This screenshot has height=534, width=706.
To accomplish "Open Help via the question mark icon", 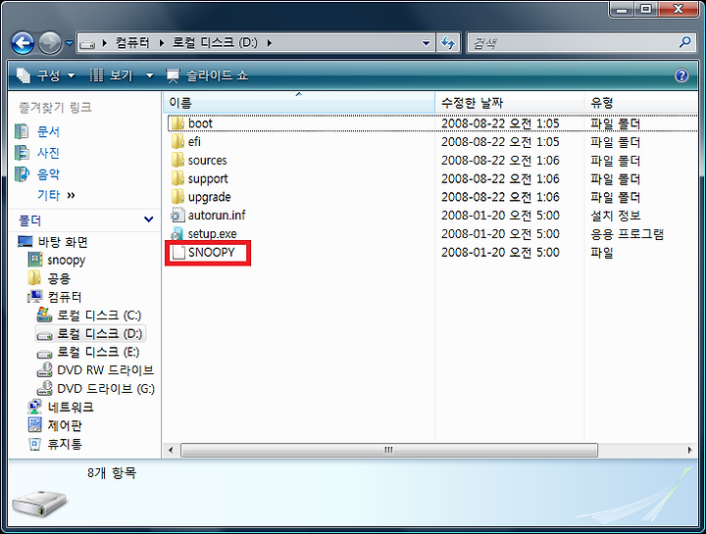I will click(681, 75).
